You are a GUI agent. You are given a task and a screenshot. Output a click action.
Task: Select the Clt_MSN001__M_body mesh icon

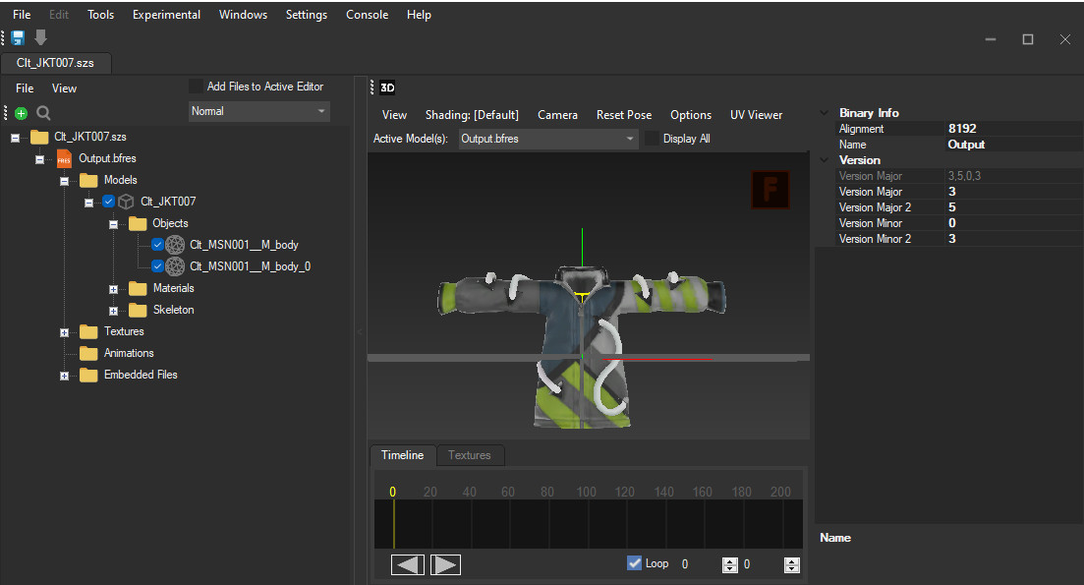pyautogui.click(x=174, y=244)
